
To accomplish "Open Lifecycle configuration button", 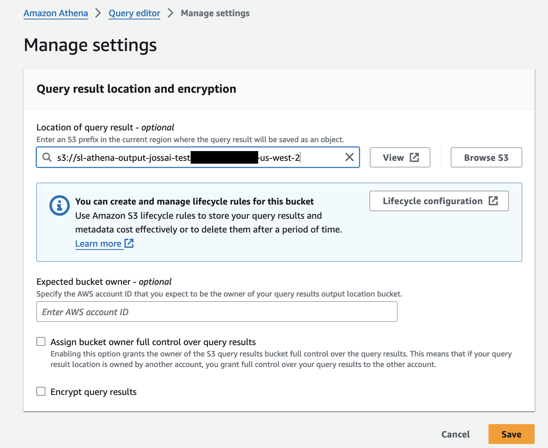I will [439, 201].
